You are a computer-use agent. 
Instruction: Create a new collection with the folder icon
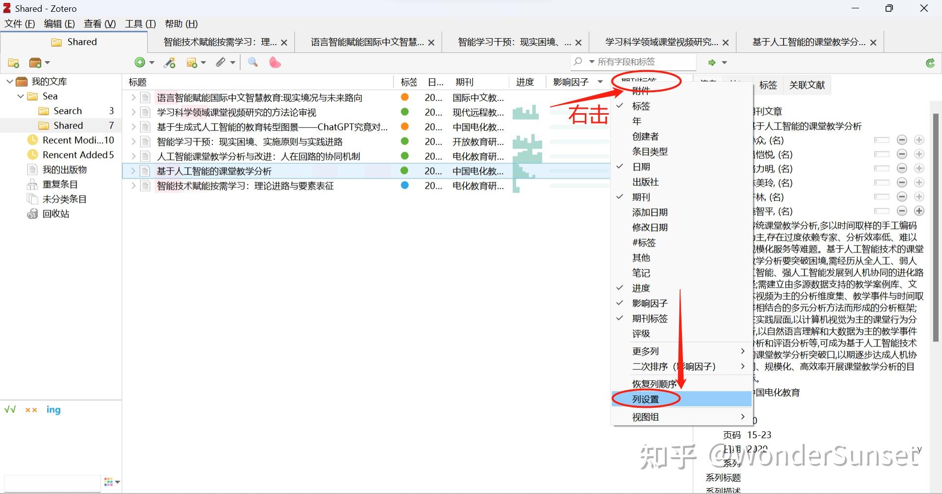coord(13,62)
